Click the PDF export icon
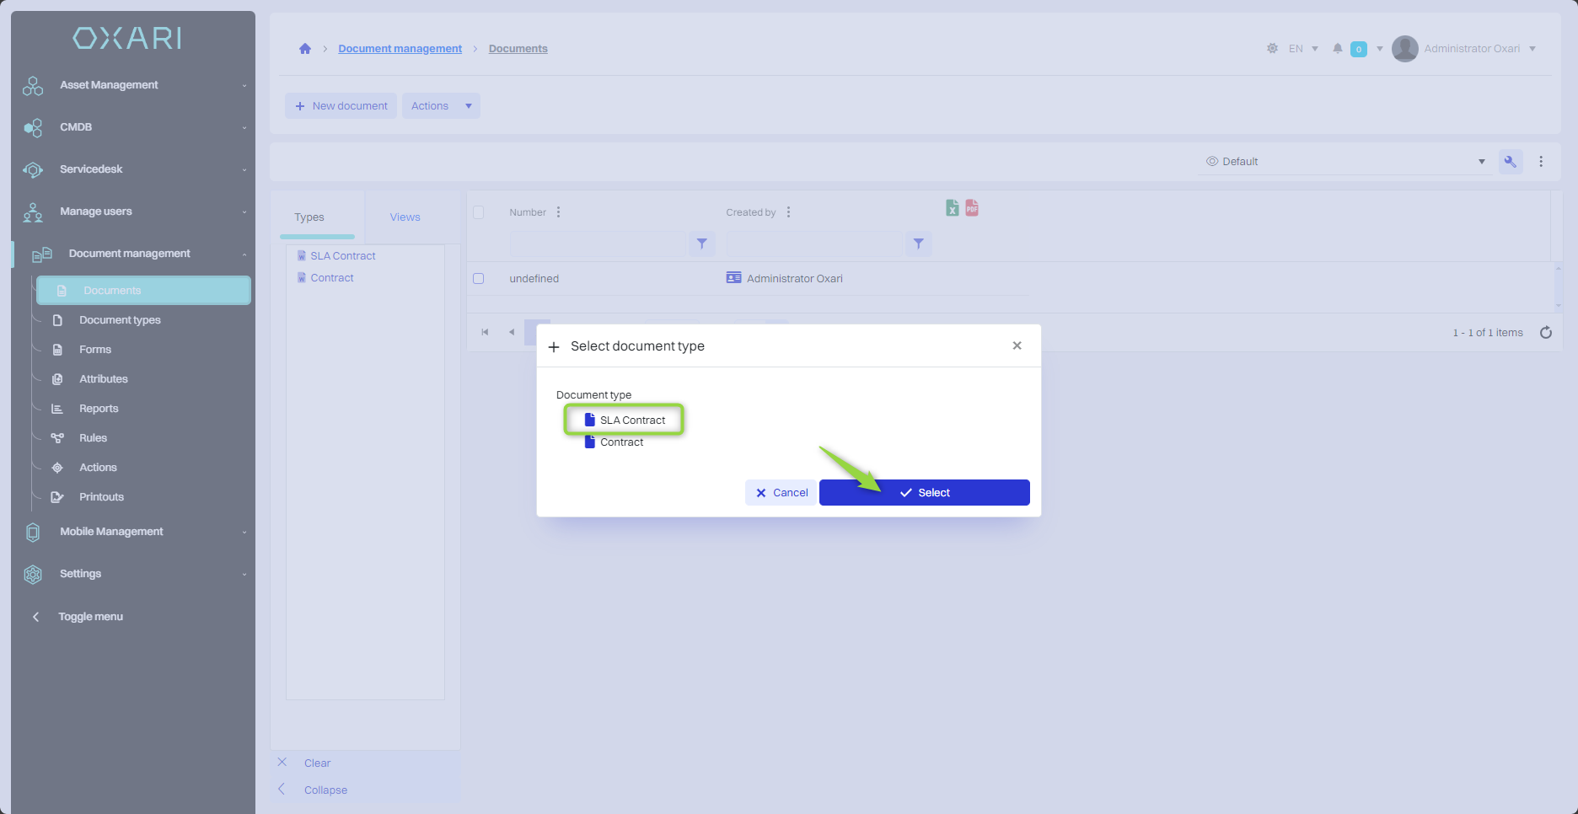This screenshot has height=814, width=1578. tap(972, 208)
